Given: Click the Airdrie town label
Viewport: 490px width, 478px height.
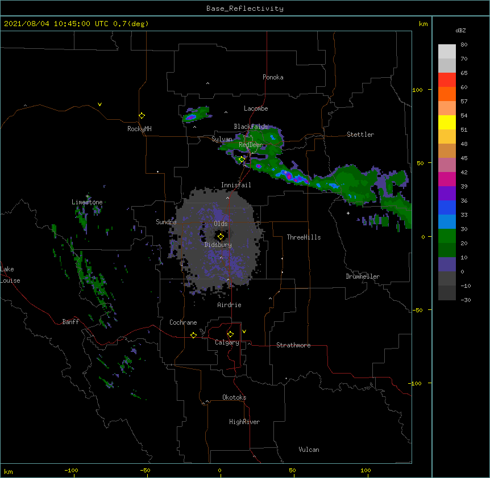Looking at the screenshot, I should pyautogui.click(x=230, y=305).
